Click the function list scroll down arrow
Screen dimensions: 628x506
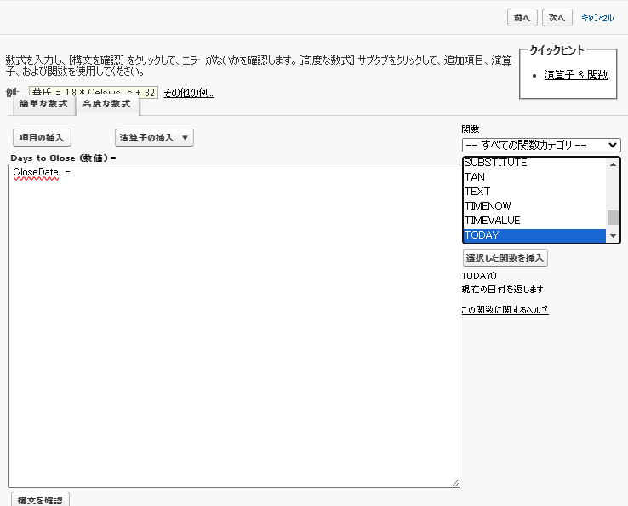(613, 236)
